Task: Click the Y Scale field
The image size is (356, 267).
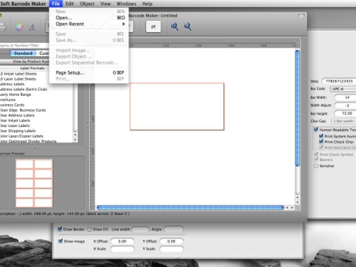Action: tap(171, 249)
